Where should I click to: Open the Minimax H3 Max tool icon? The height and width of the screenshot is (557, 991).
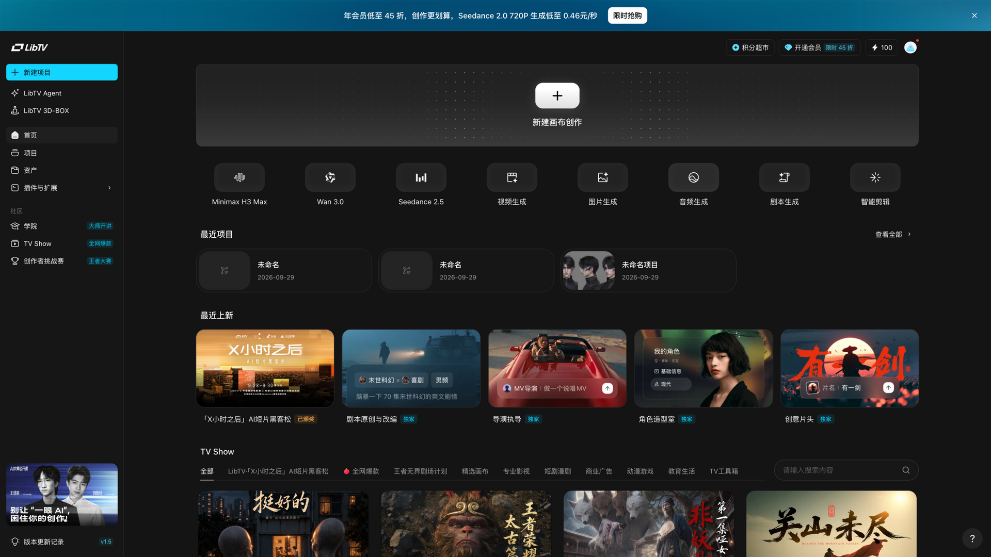[239, 177]
